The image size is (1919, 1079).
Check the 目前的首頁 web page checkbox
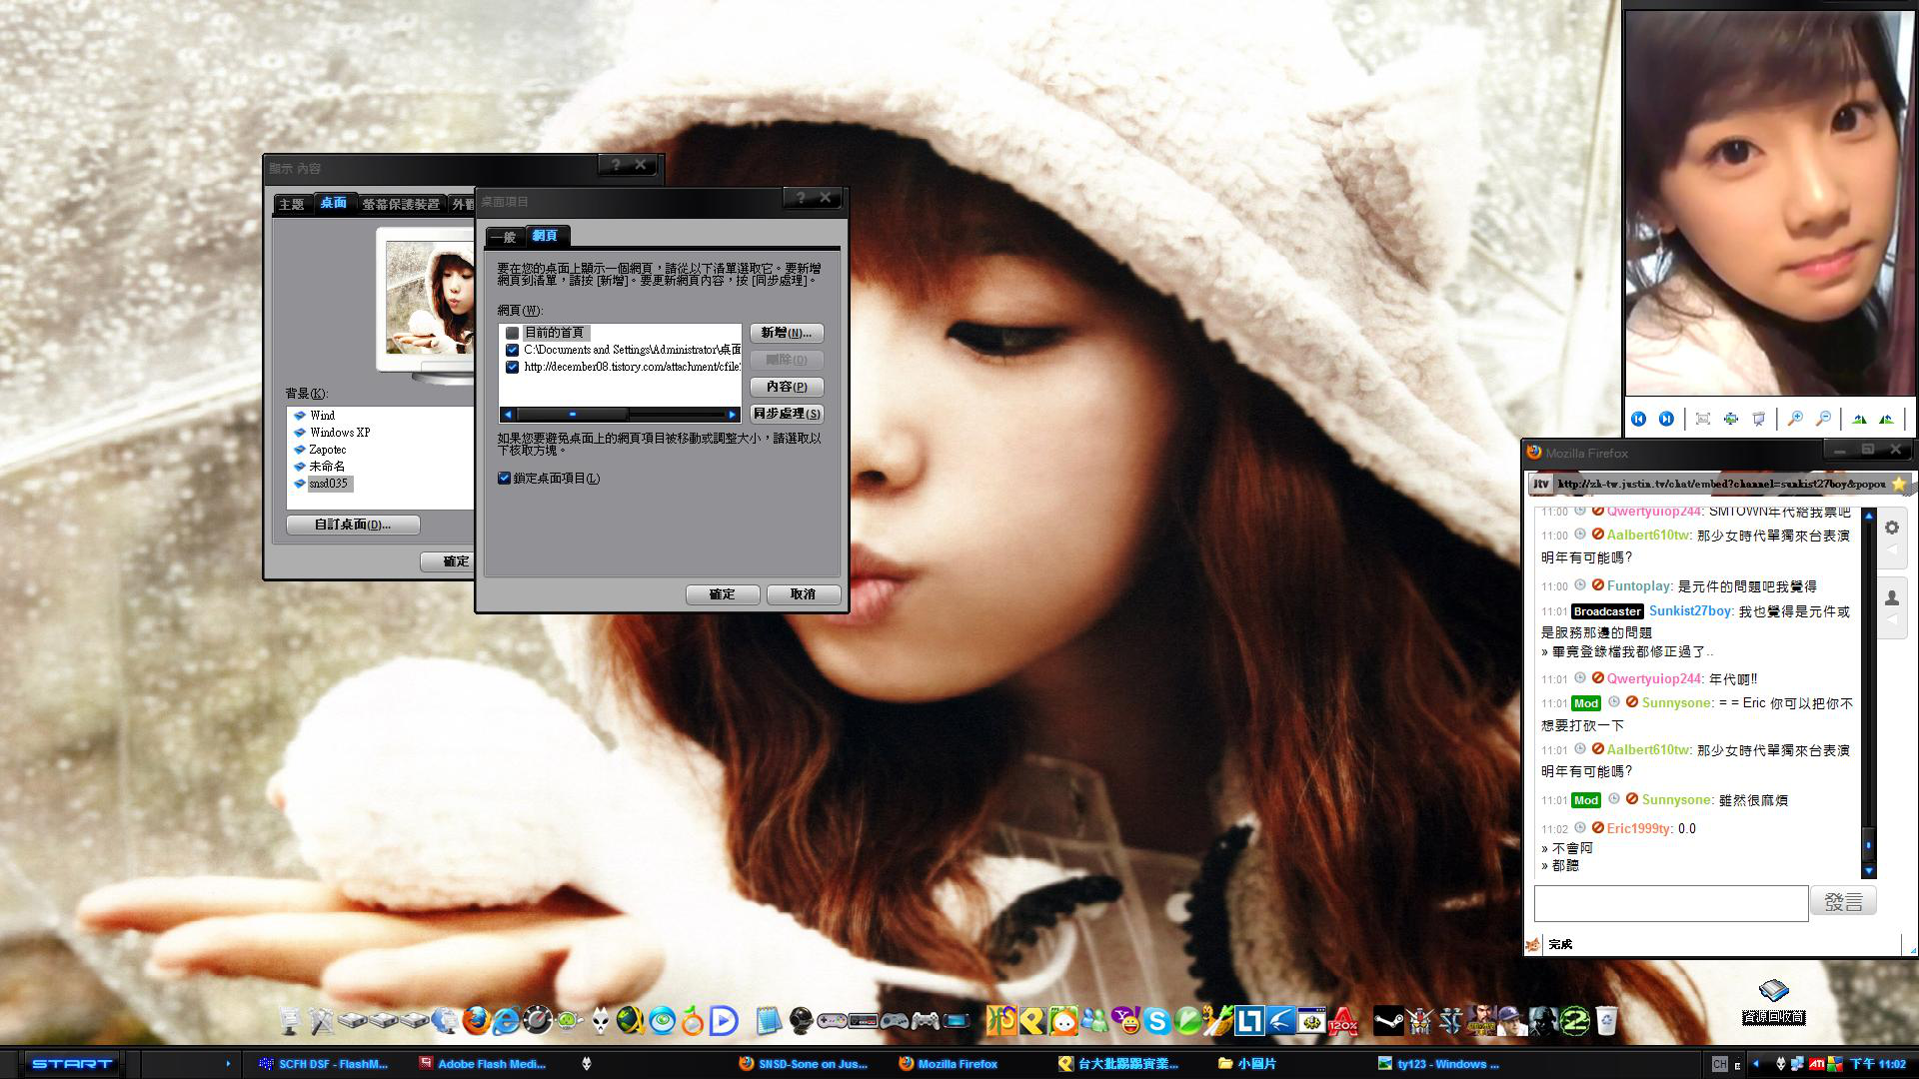point(513,333)
